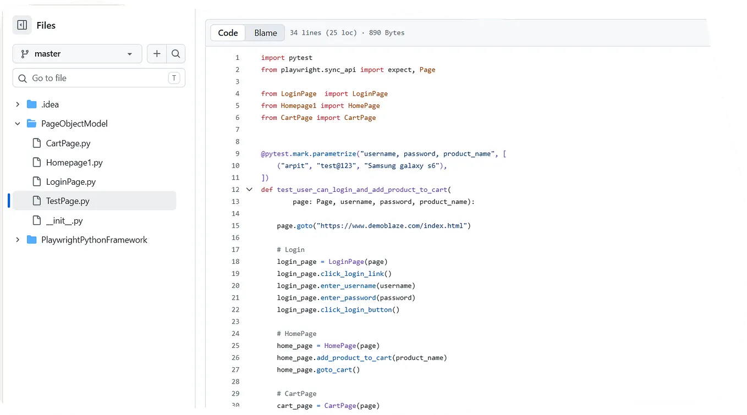Click the PlaywrightPythonFramework folder name
Image resolution: width=747 pixels, height=415 pixels.
point(94,240)
